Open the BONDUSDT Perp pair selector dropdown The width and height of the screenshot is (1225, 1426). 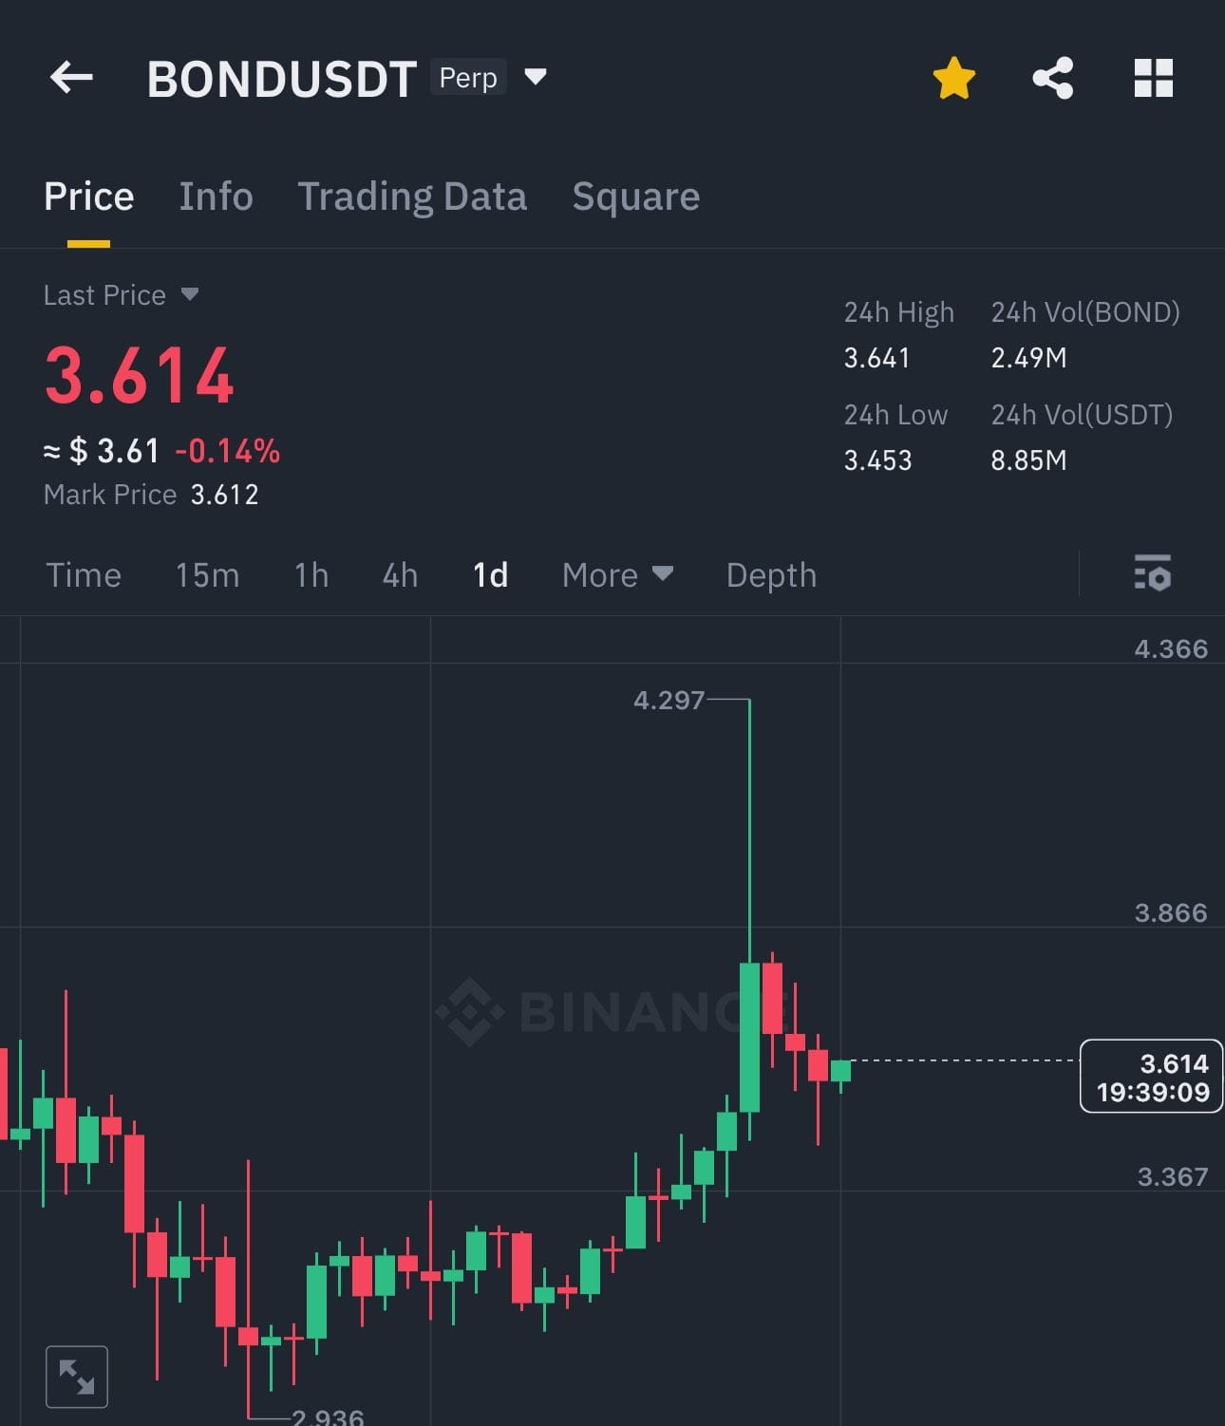tap(535, 78)
